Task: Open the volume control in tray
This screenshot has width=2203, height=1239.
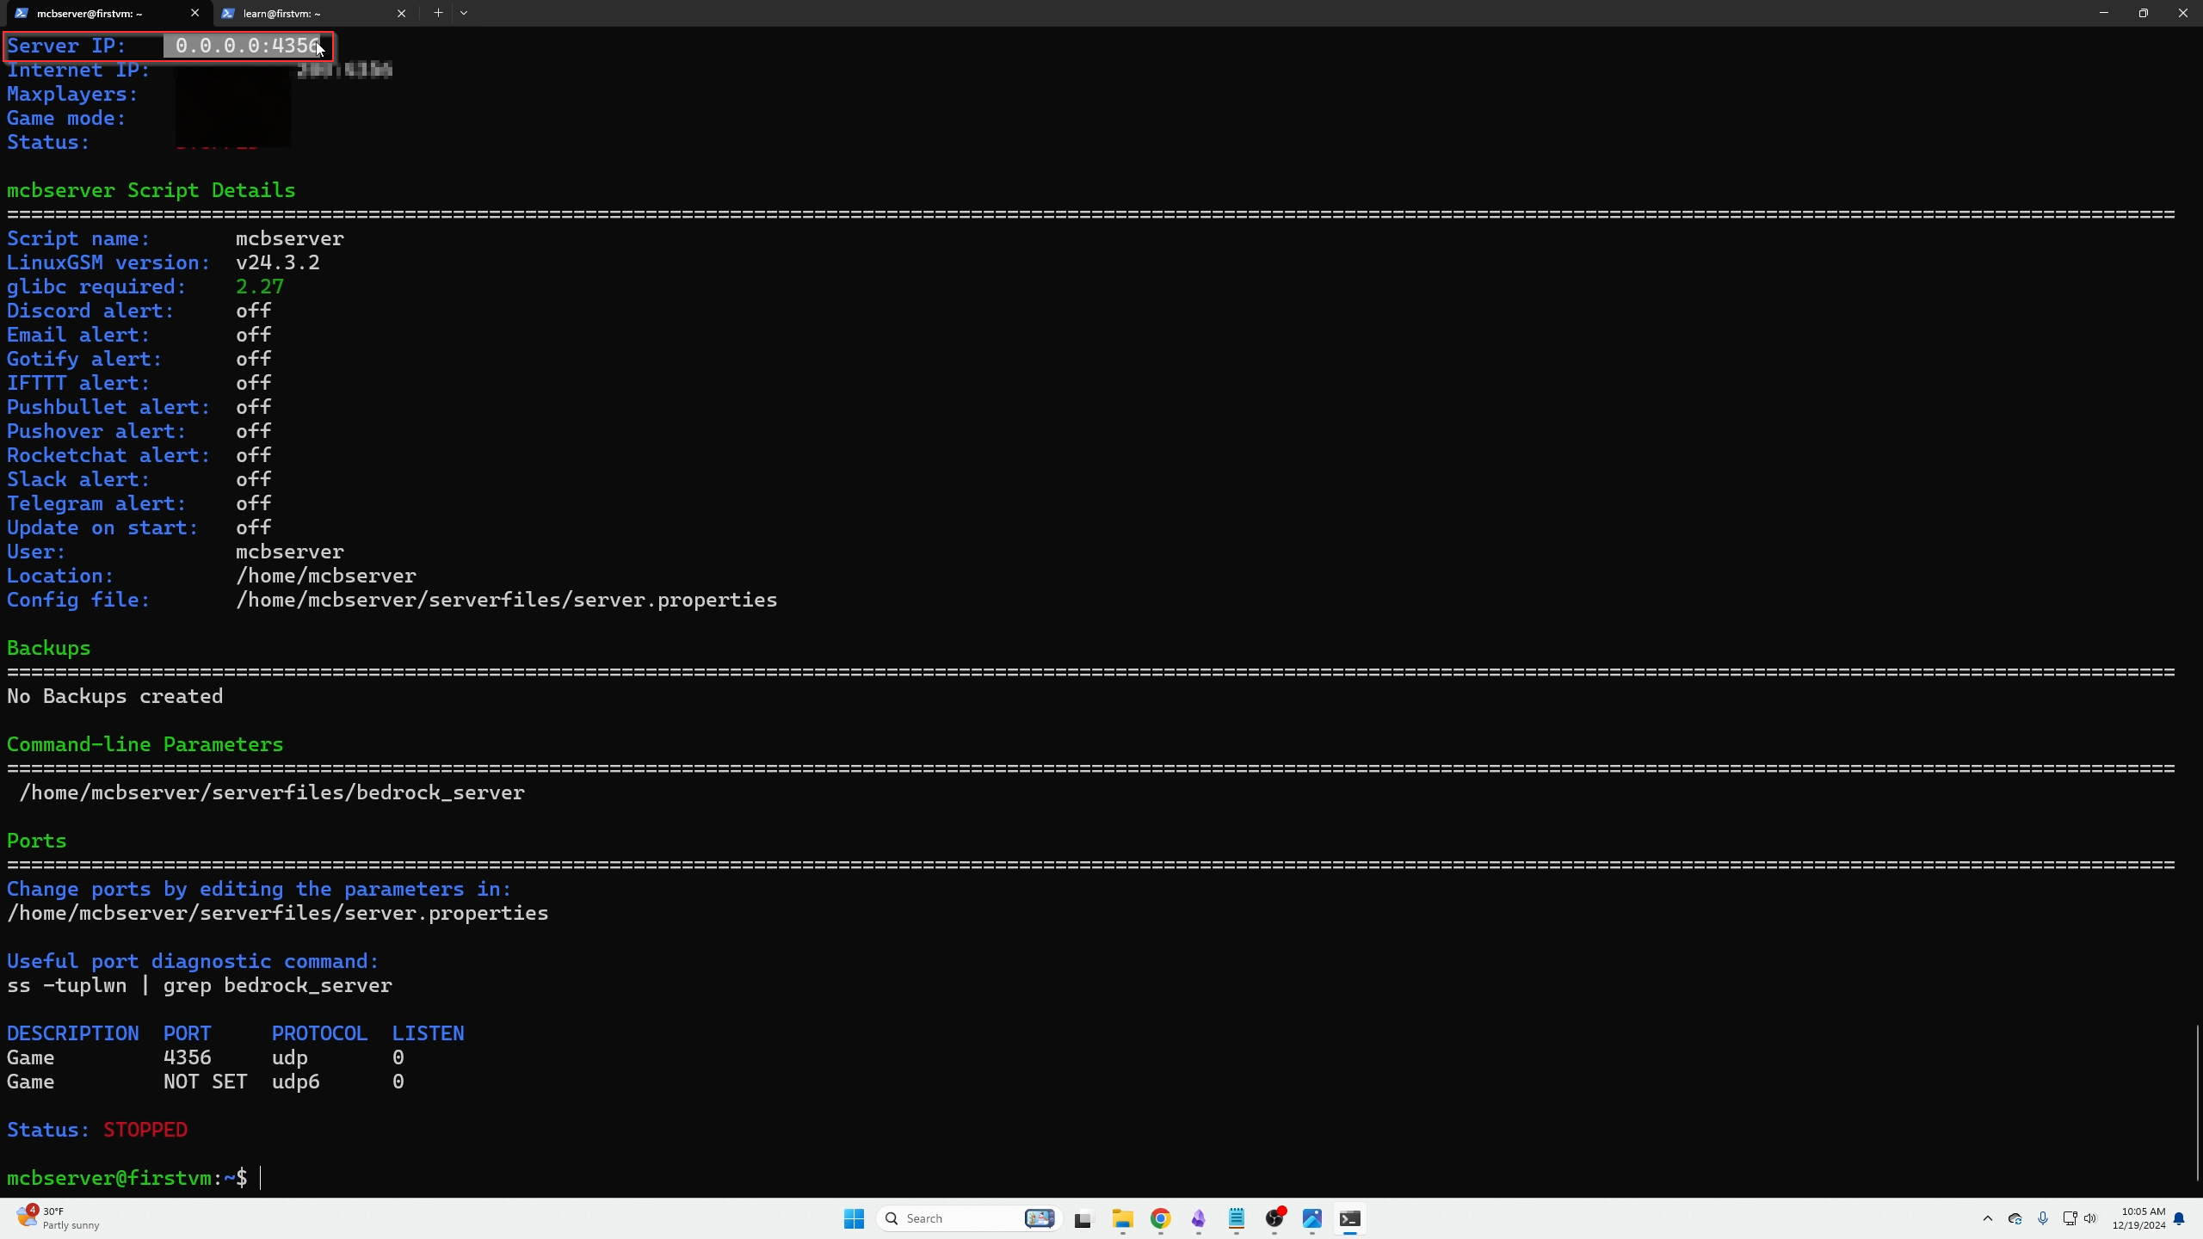Action: 2090,1218
